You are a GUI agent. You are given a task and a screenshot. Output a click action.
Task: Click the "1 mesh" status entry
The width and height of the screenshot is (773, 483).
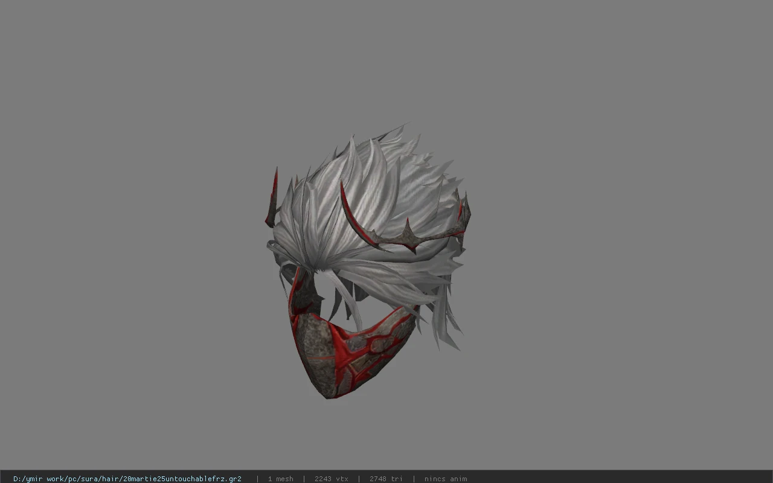[x=281, y=479]
